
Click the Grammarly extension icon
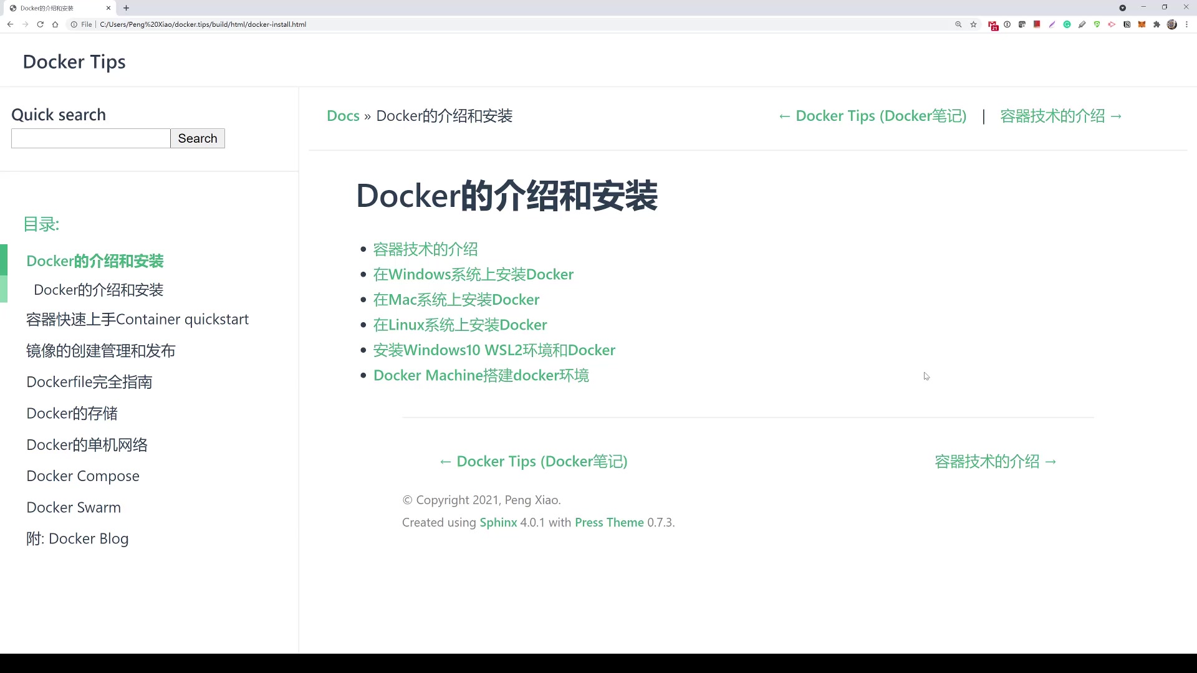tap(1067, 24)
